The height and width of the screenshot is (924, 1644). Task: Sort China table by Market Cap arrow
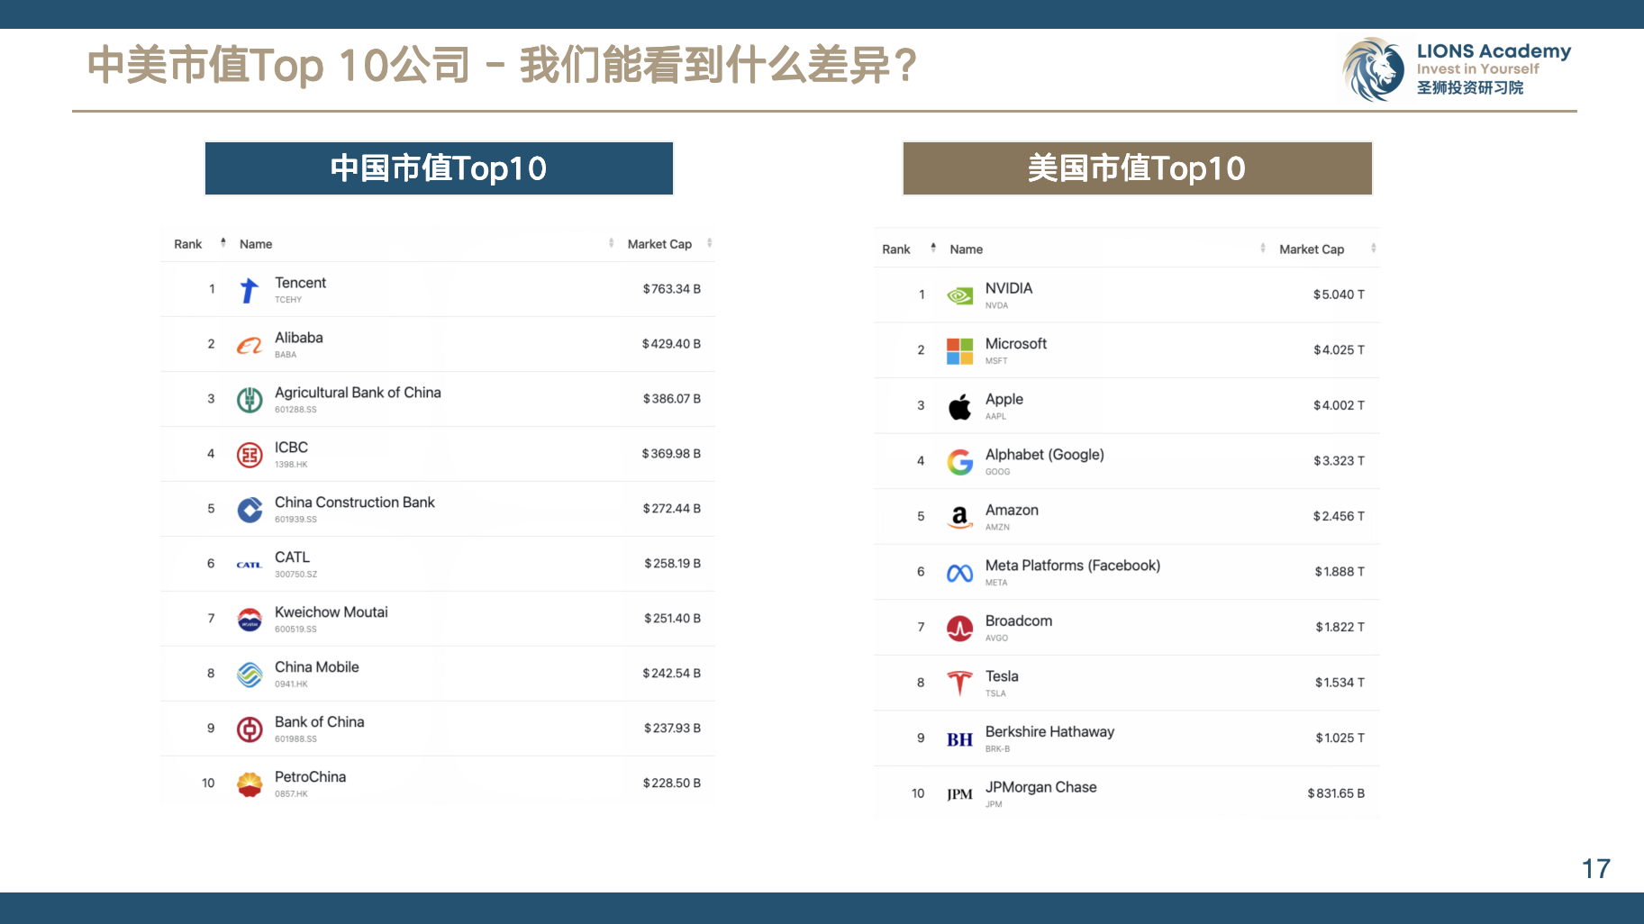click(x=710, y=243)
